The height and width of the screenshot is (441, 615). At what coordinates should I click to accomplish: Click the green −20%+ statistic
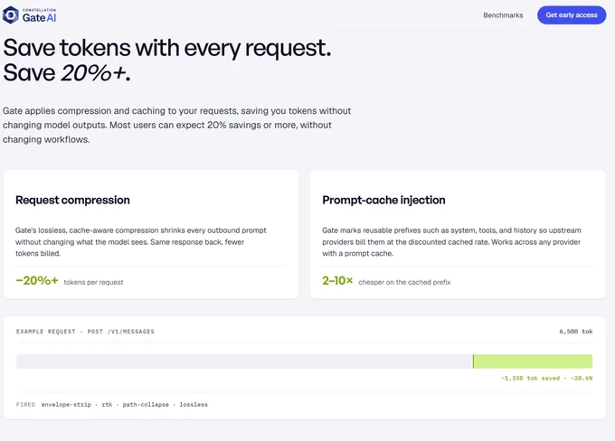coord(37,281)
